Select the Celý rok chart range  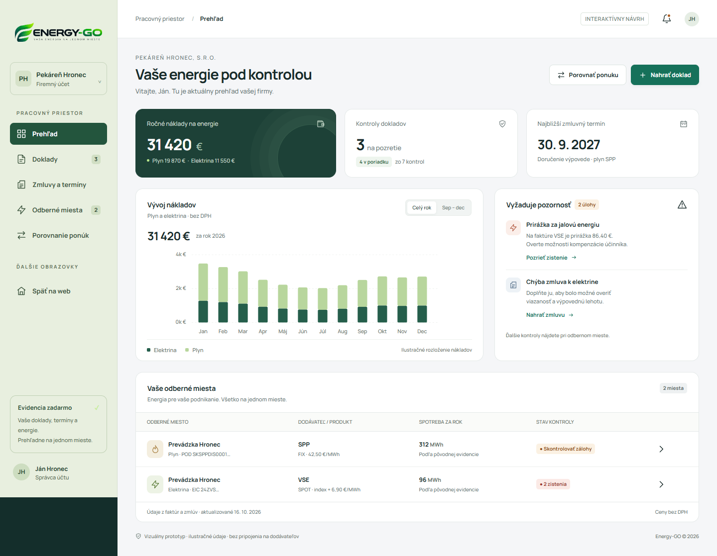point(422,208)
